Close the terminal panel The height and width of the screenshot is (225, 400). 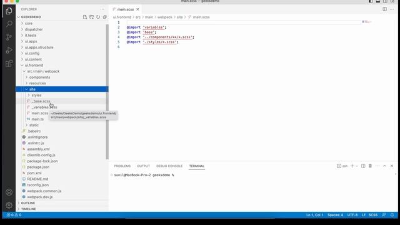coord(392,166)
